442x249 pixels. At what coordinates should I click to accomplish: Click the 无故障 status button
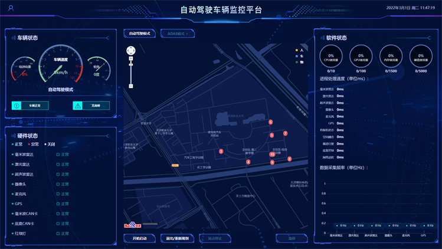coord(91,106)
